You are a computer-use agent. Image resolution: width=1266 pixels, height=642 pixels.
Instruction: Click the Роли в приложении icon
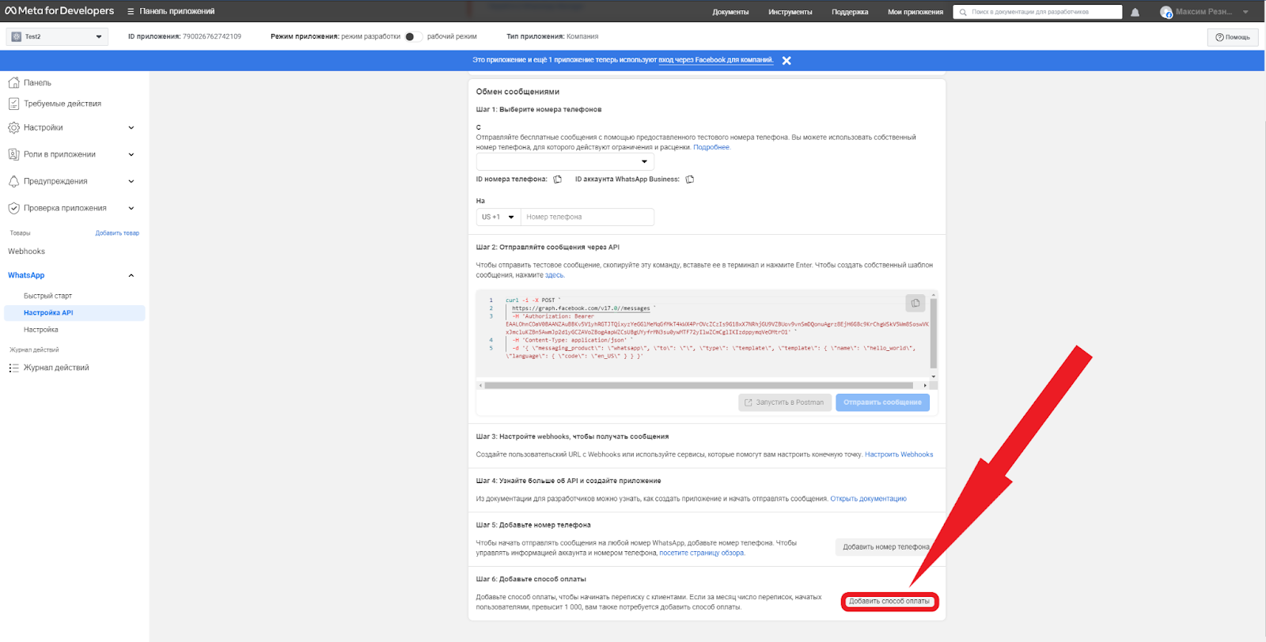point(13,154)
